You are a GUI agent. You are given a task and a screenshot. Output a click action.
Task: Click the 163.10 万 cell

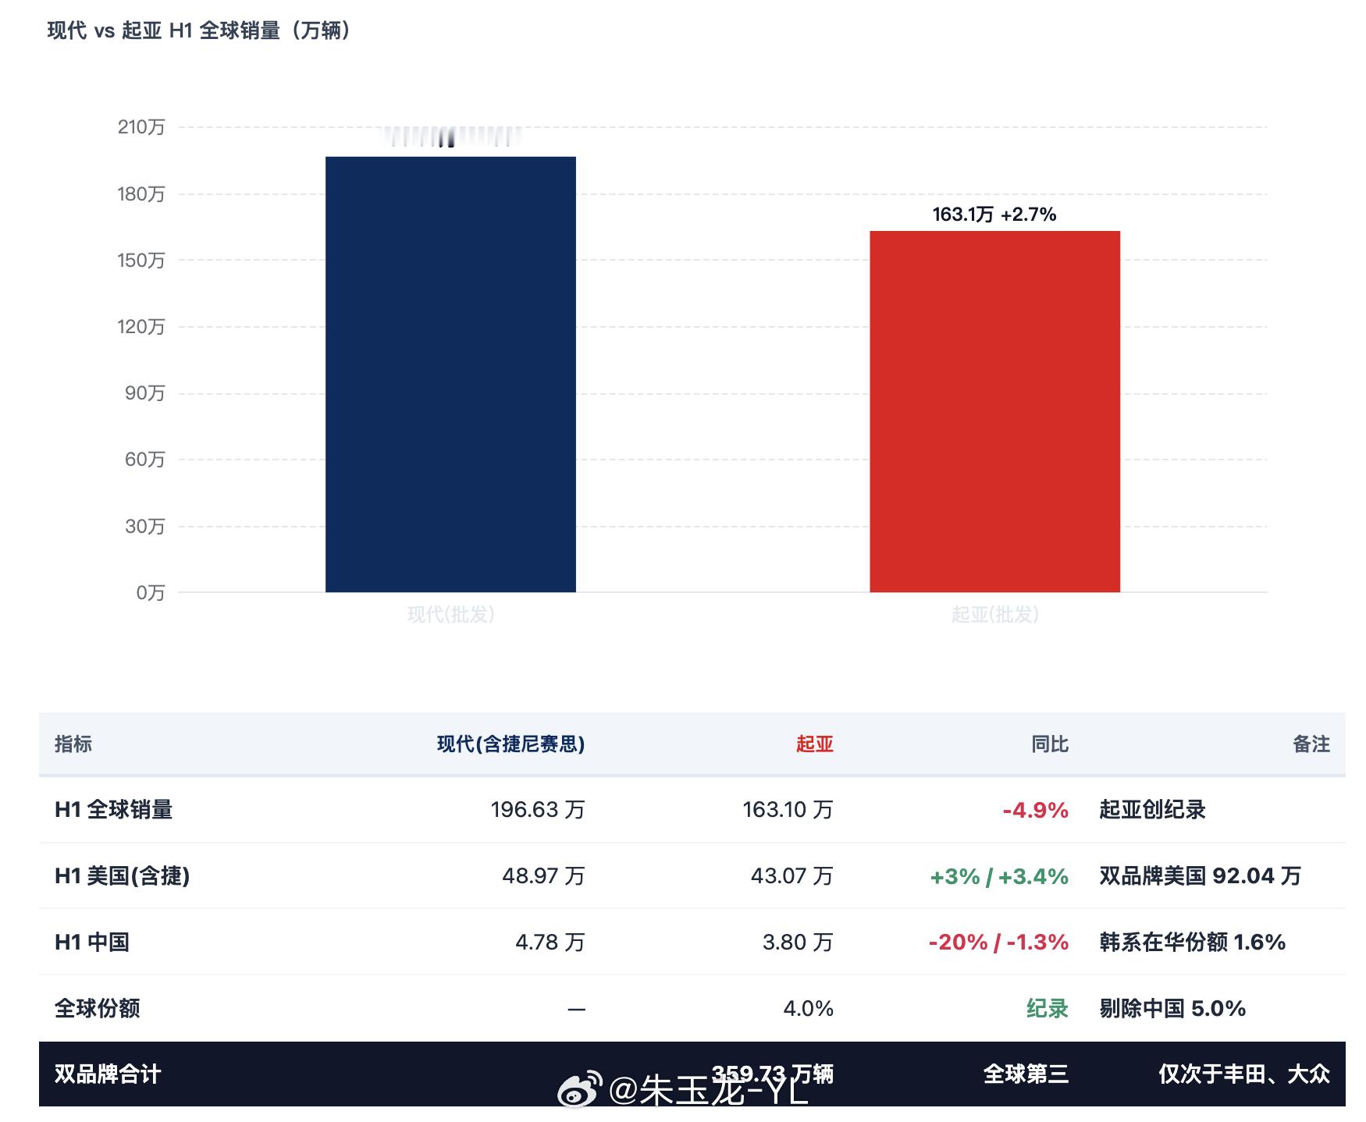tap(788, 810)
